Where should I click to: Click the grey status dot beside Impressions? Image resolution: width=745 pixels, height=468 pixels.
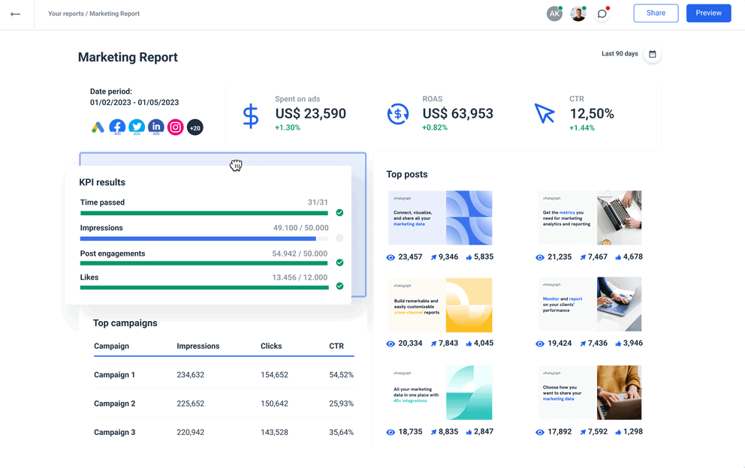point(339,238)
